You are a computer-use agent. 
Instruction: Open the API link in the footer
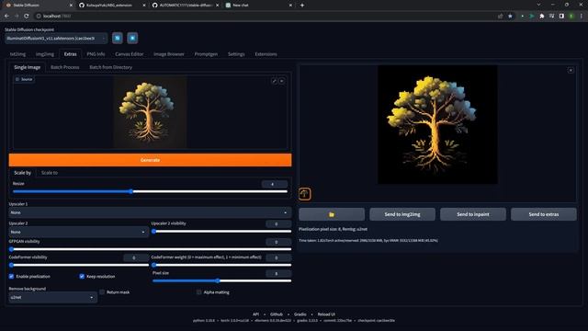coord(255,314)
